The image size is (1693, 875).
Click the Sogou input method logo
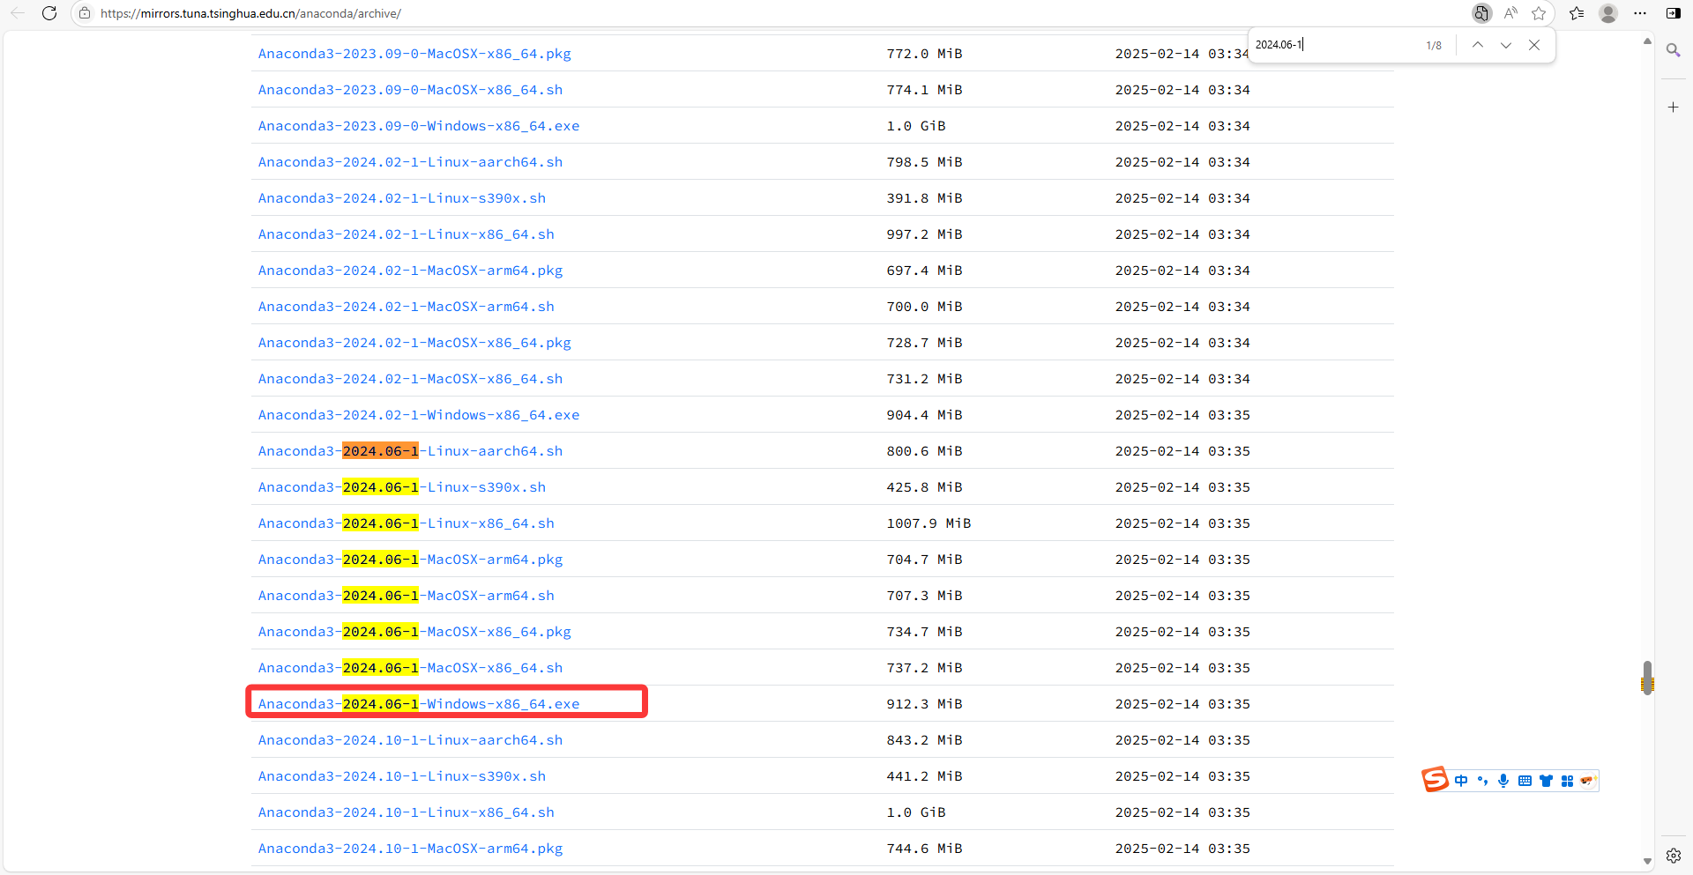[x=1435, y=780]
